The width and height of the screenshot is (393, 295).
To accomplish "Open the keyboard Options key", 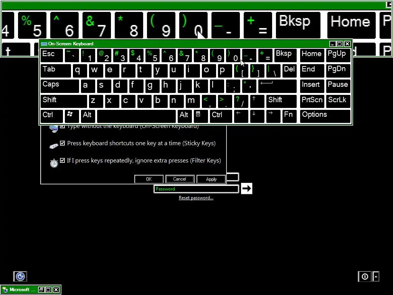I will (x=325, y=116).
